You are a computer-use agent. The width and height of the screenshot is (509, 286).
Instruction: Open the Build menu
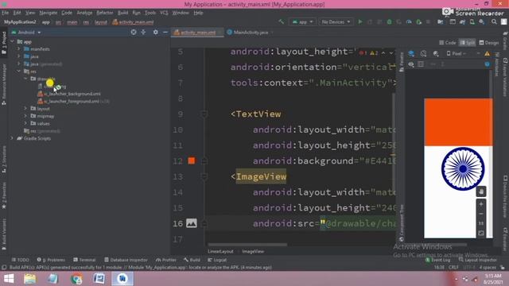[x=122, y=13]
